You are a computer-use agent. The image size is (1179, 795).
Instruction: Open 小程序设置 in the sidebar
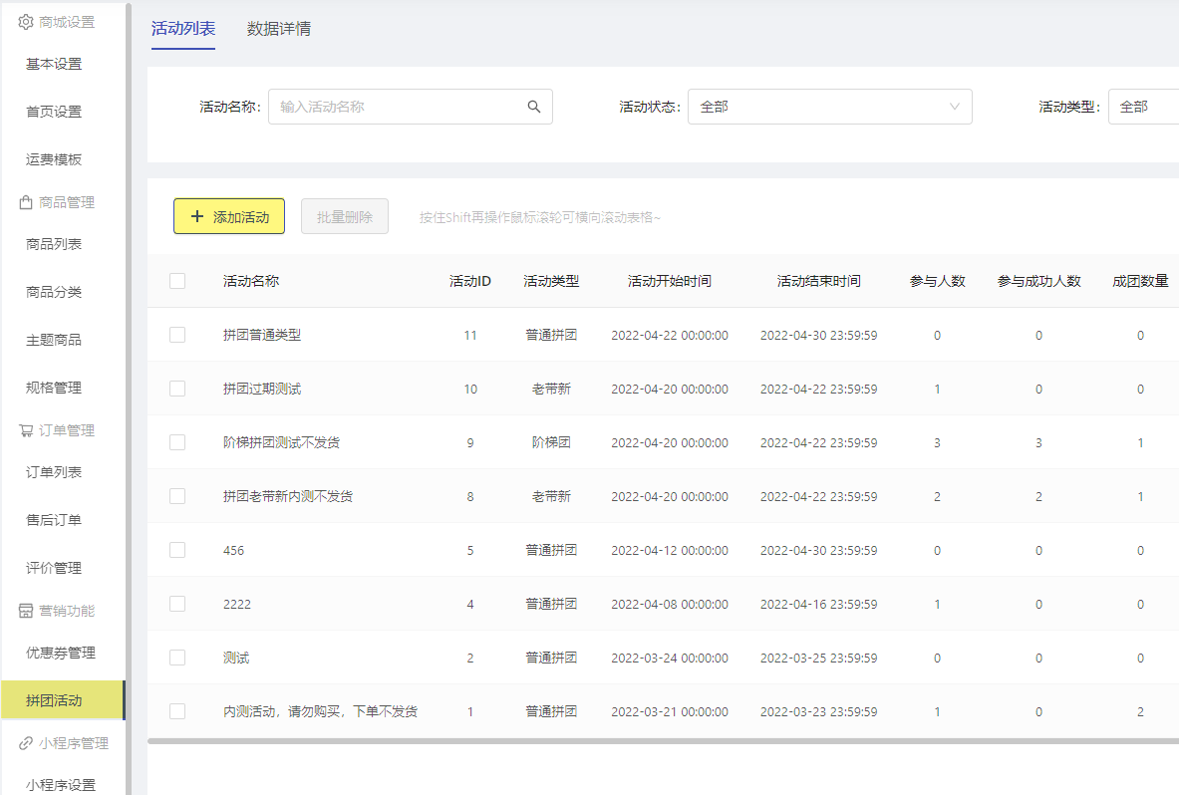click(60, 784)
